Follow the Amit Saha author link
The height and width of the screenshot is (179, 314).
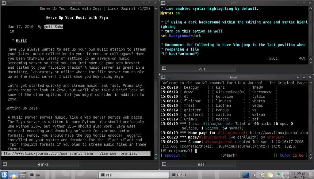click(54, 27)
